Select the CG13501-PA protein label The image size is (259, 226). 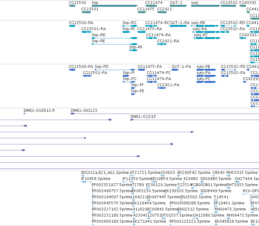click(x=95, y=73)
